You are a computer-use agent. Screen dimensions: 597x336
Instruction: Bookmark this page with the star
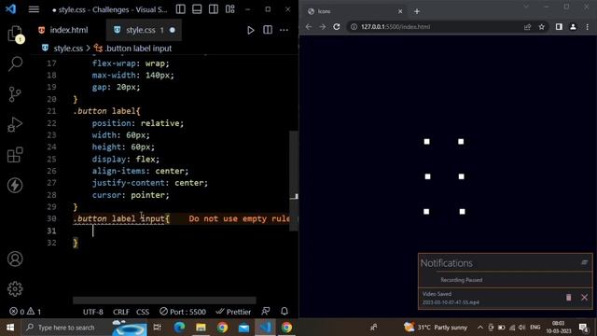coord(541,27)
